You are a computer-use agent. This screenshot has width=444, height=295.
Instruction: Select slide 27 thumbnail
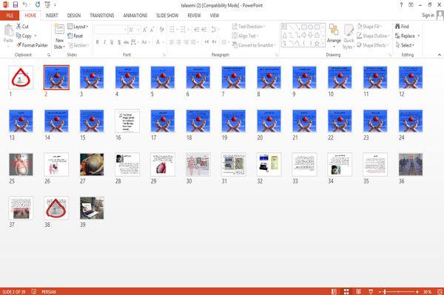[92, 165]
